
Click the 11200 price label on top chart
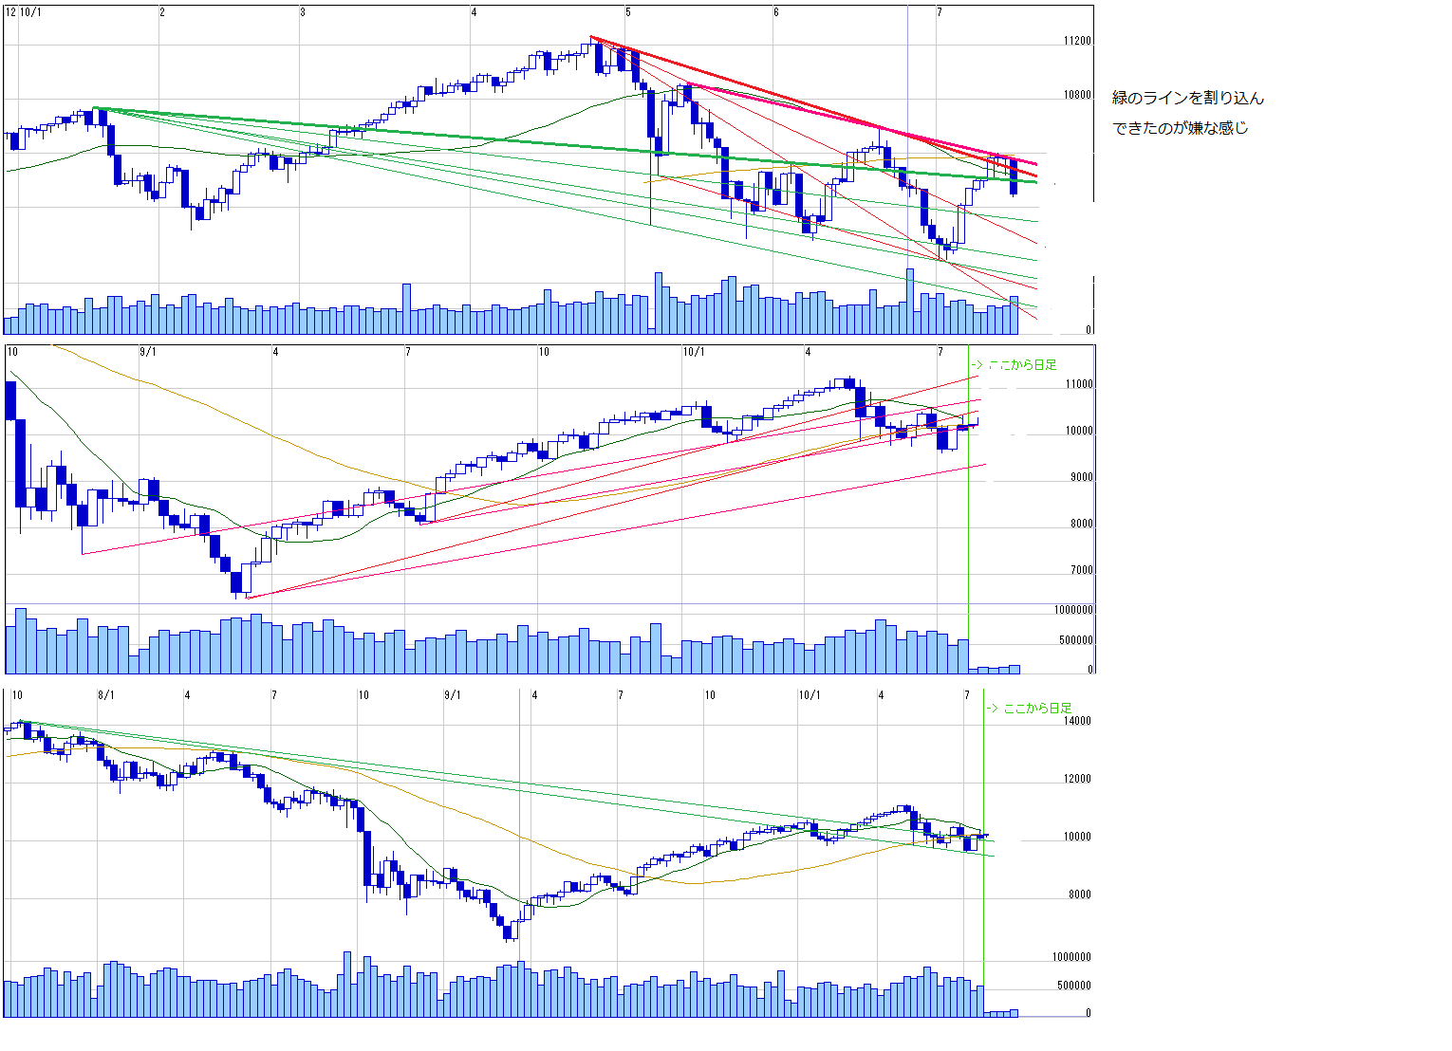[x=1077, y=42]
